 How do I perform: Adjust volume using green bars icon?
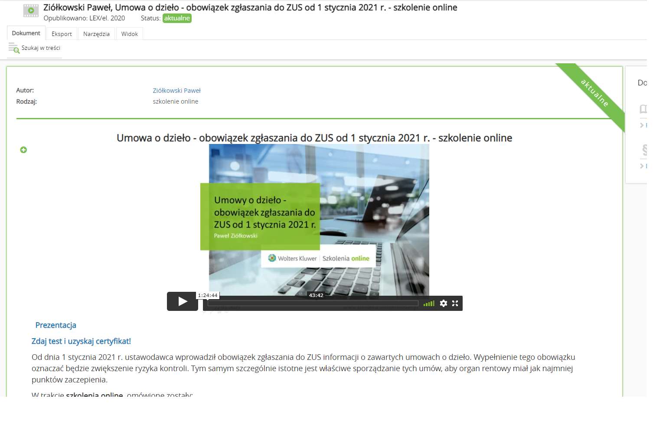click(x=429, y=304)
